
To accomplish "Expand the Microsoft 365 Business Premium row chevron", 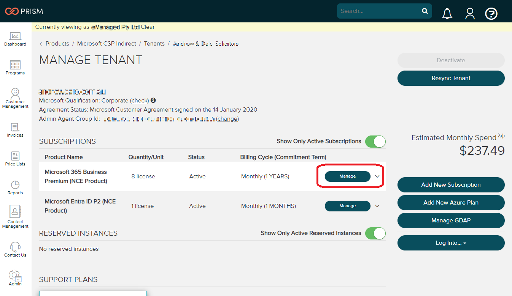I will tap(377, 176).
